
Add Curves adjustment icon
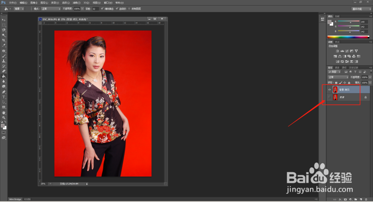347,51
